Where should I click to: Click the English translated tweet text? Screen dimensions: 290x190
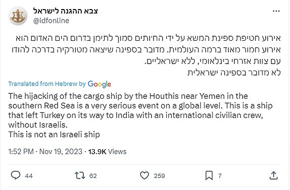coord(140,115)
